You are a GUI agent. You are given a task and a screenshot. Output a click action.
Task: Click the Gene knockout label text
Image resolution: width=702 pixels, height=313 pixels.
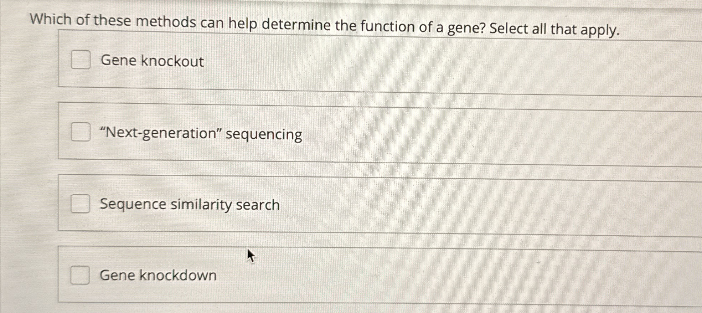(x=152, y=61)
